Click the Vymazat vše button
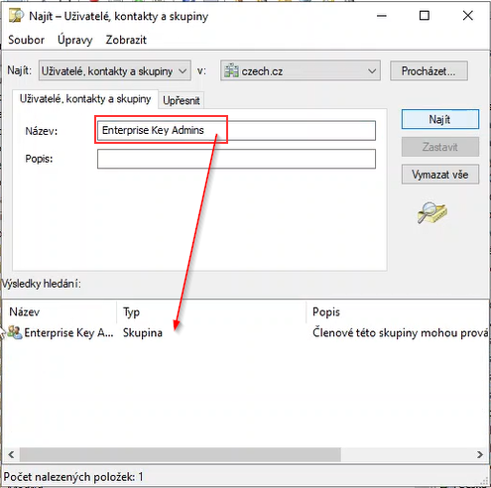Viewport: 491px width, 488px height. [x=440, y=175]
